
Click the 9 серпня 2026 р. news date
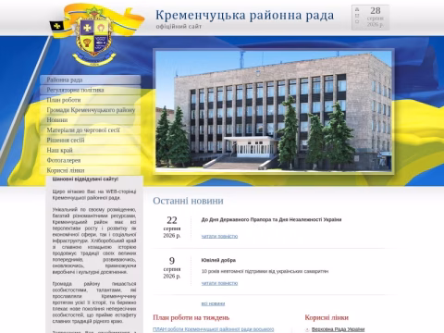172,268
